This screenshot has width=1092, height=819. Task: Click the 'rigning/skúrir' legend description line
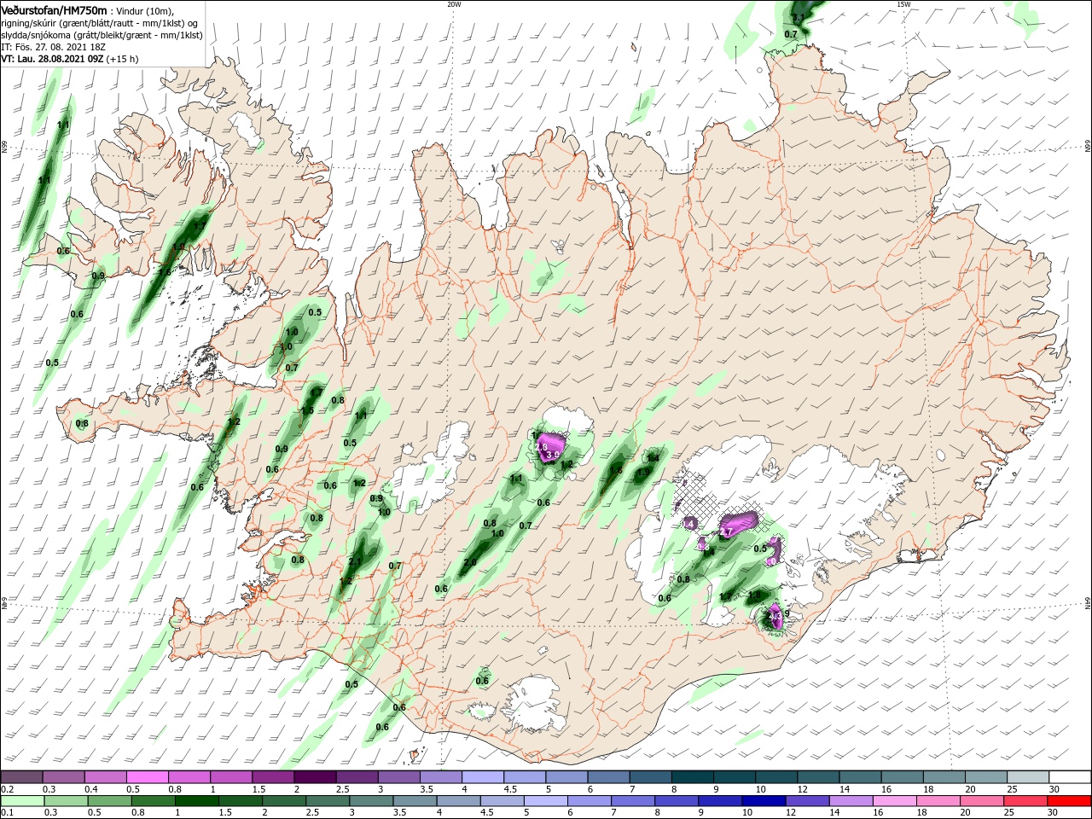coord(99,23)
